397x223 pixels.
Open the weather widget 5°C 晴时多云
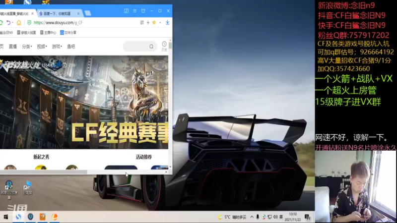point(232,217)
